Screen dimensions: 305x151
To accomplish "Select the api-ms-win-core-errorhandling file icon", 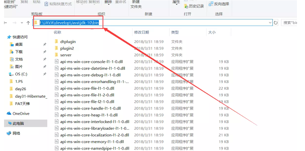I will coord(57,82).
